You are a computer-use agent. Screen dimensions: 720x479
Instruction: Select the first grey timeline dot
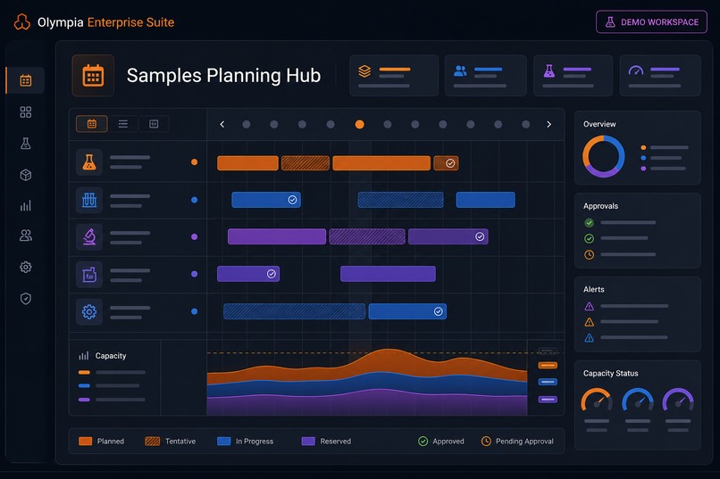click(x=247, y=124)
